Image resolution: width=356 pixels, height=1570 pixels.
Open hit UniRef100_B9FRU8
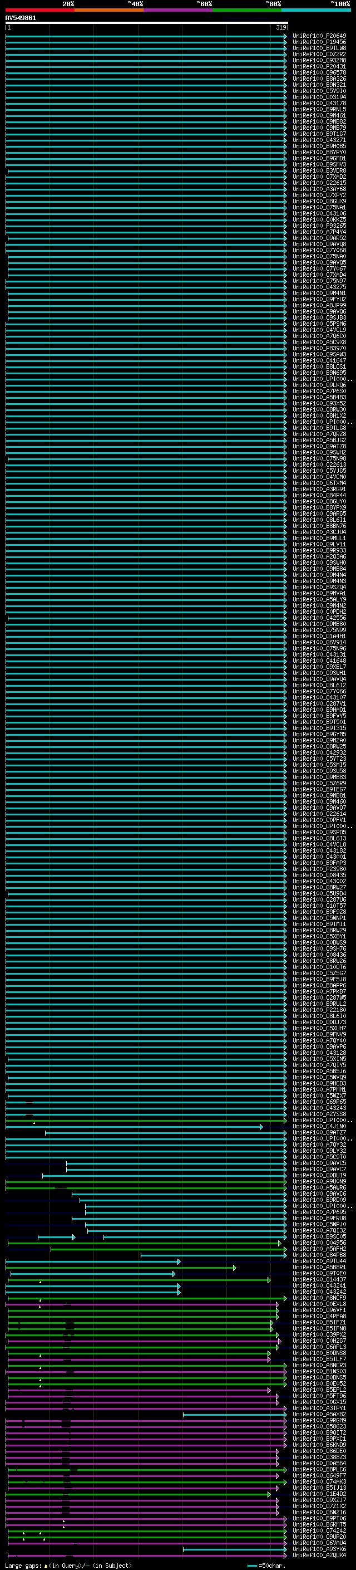319,1217
